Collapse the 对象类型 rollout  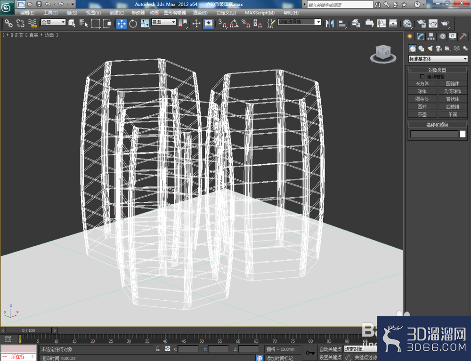coord(437,70)
